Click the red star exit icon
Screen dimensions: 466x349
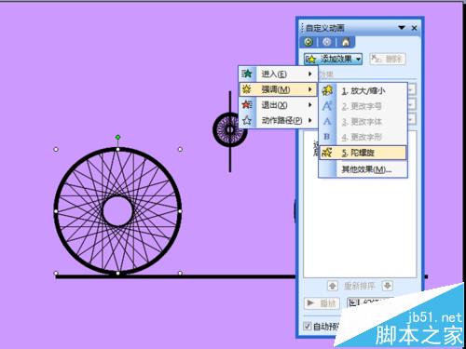pos(247,105)
